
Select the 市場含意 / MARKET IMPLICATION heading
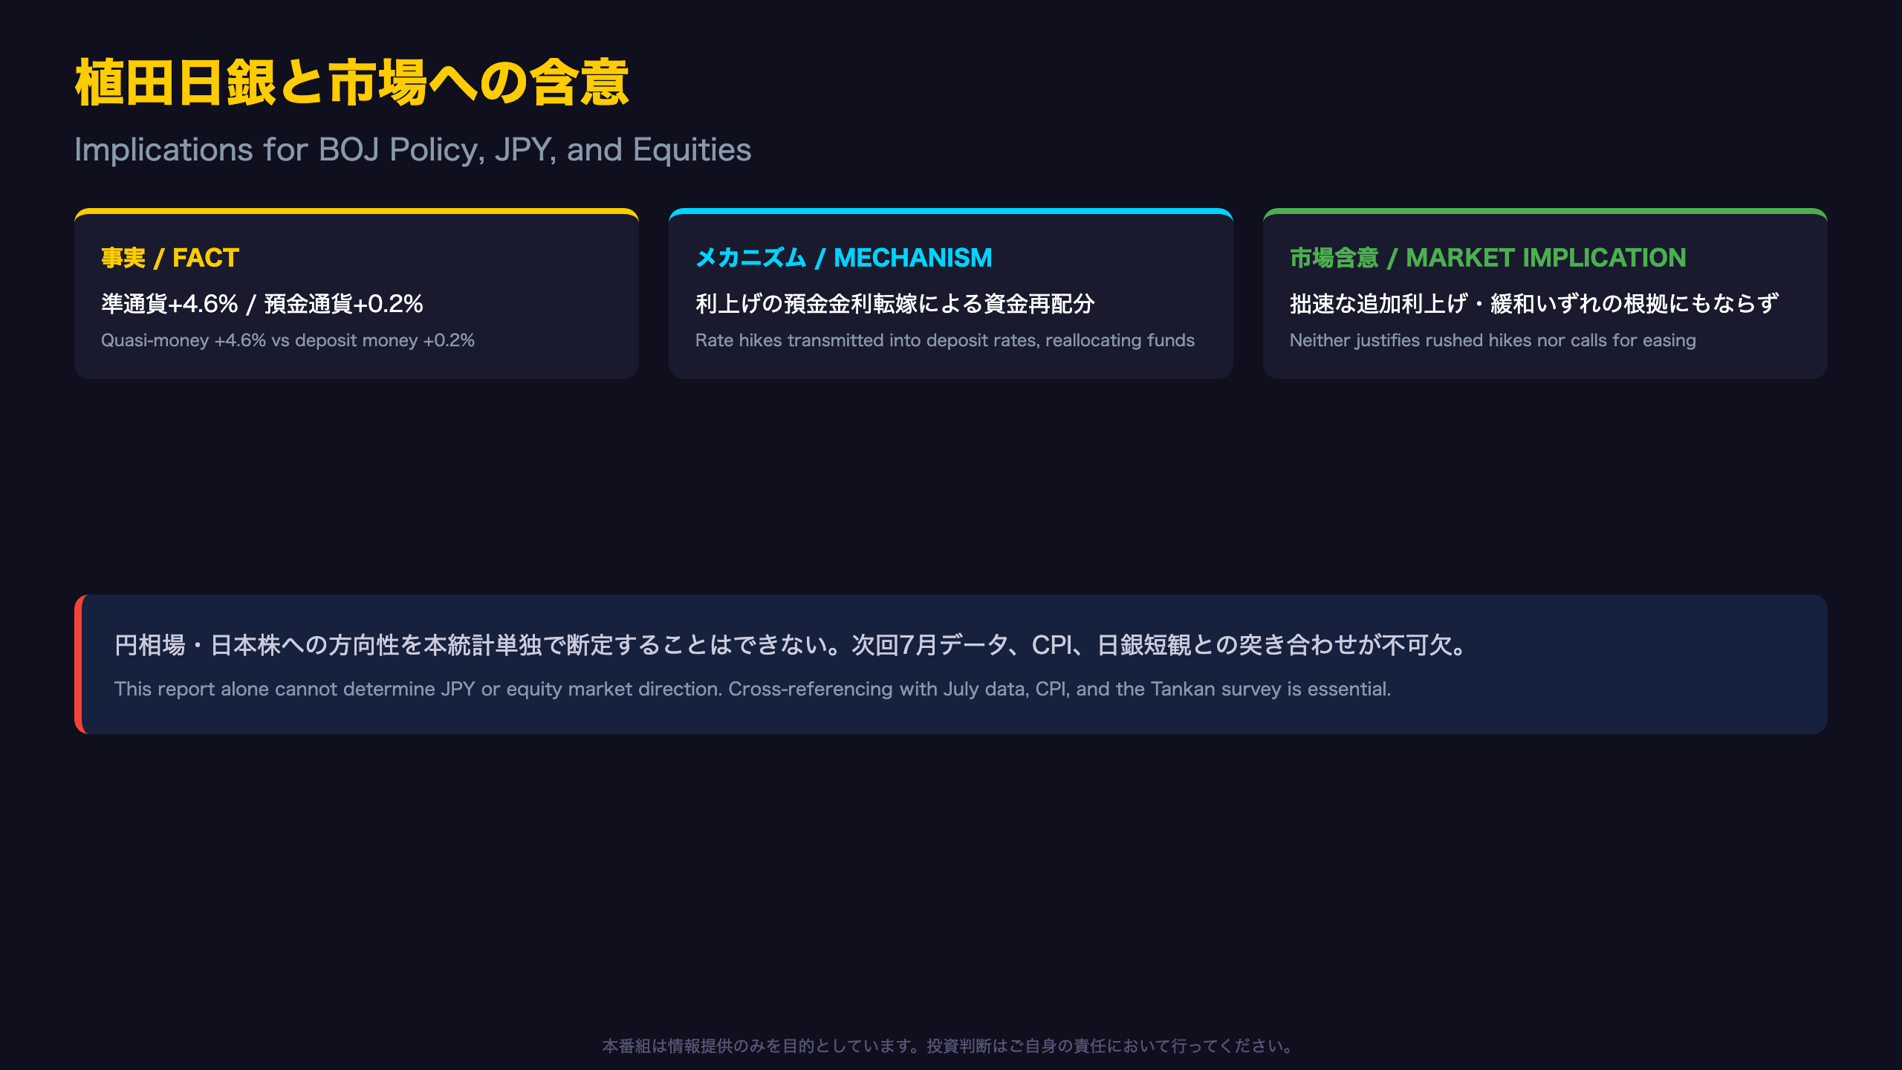pos(1488,258)
